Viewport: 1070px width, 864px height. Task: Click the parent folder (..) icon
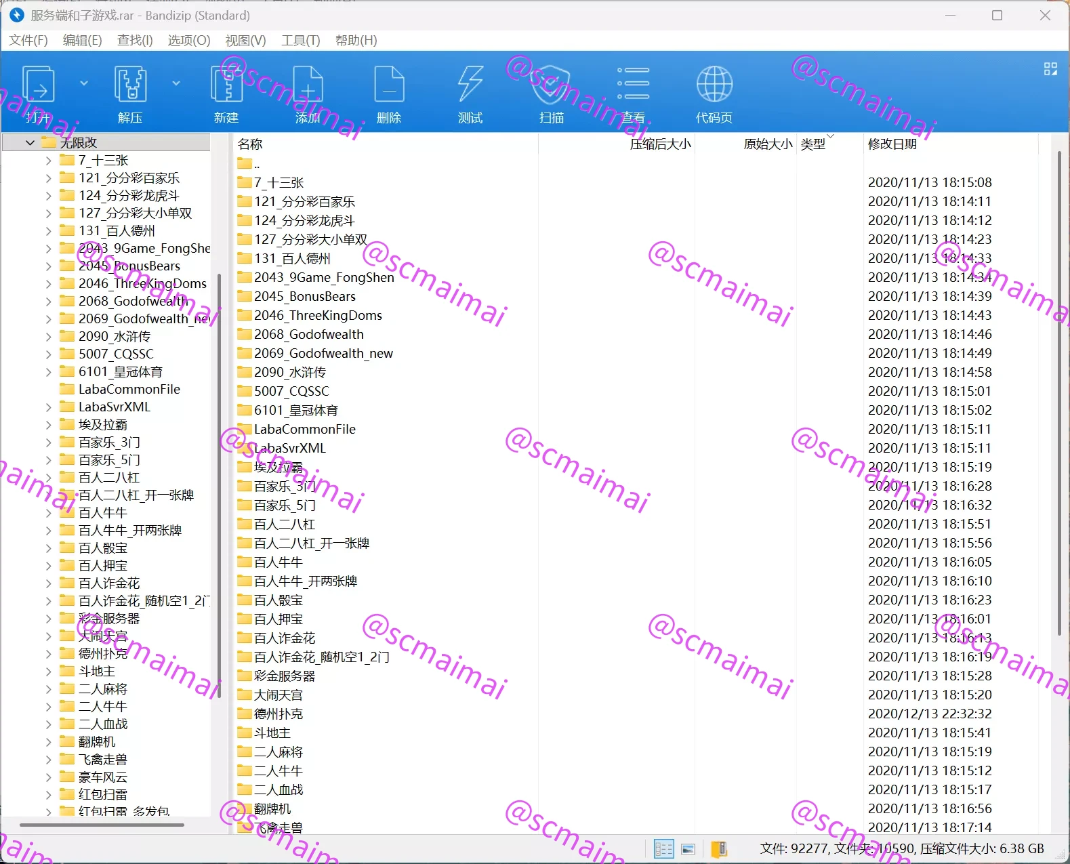[245, 163]
